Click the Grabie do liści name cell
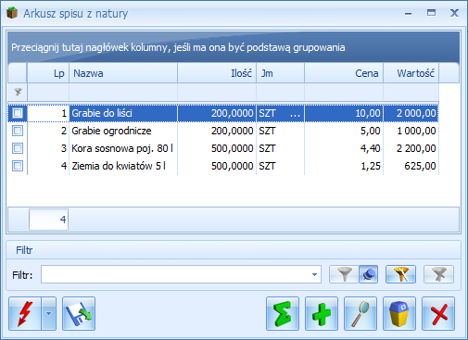This screenshot has height=340, width=468. point(123,113)
